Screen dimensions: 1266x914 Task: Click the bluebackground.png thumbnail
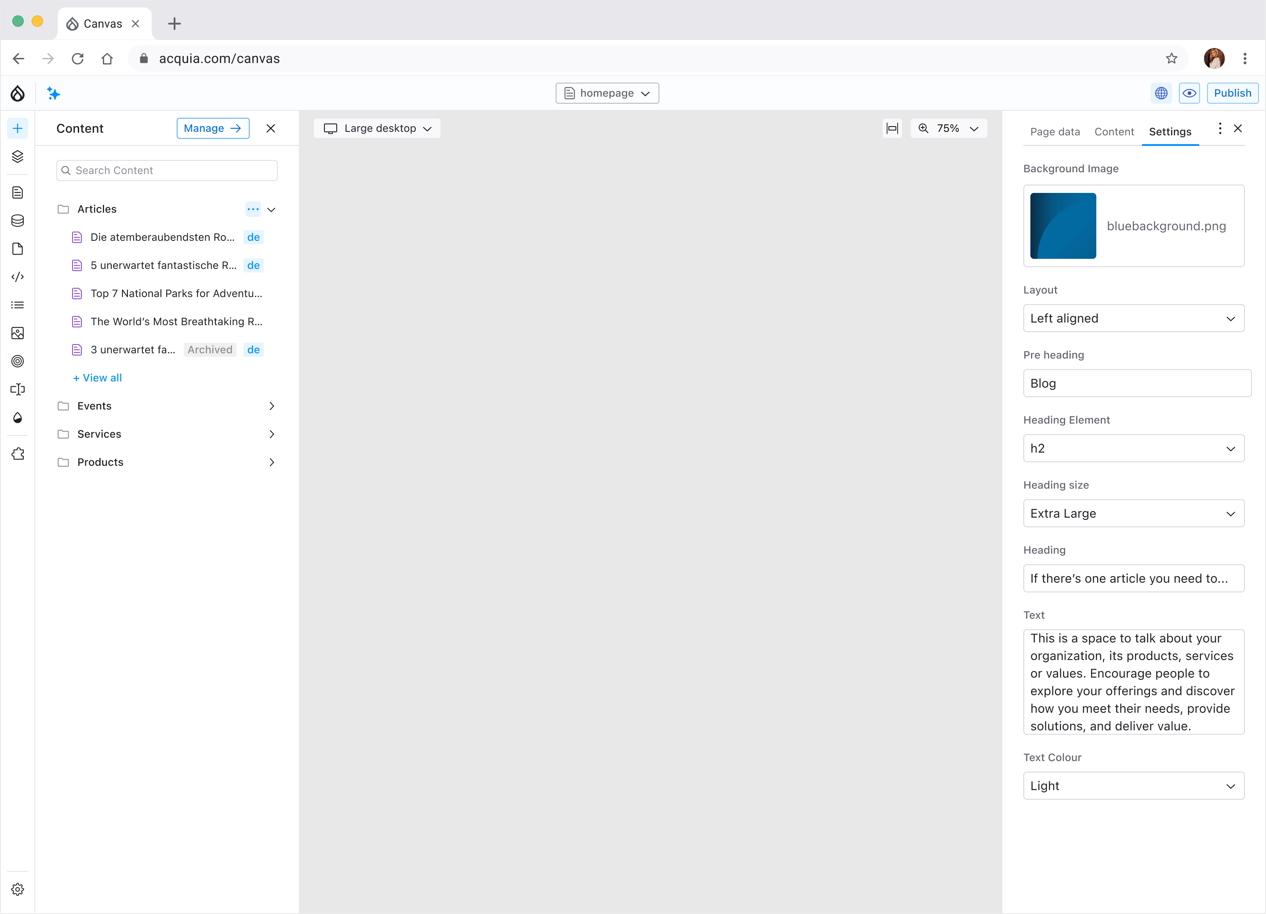click(x=1063, y=226)
